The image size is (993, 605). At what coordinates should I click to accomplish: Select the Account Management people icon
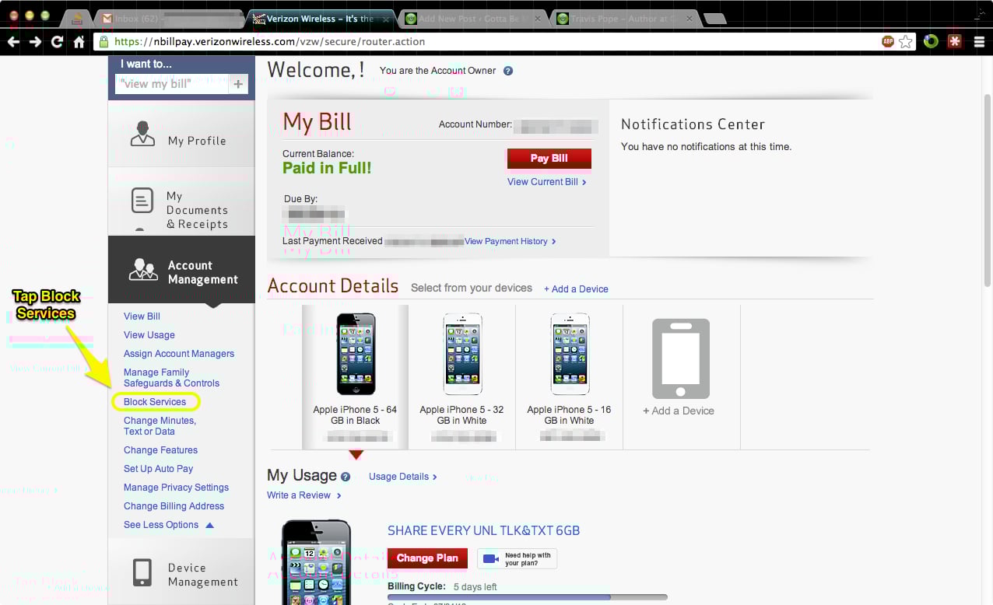[142, 270]
